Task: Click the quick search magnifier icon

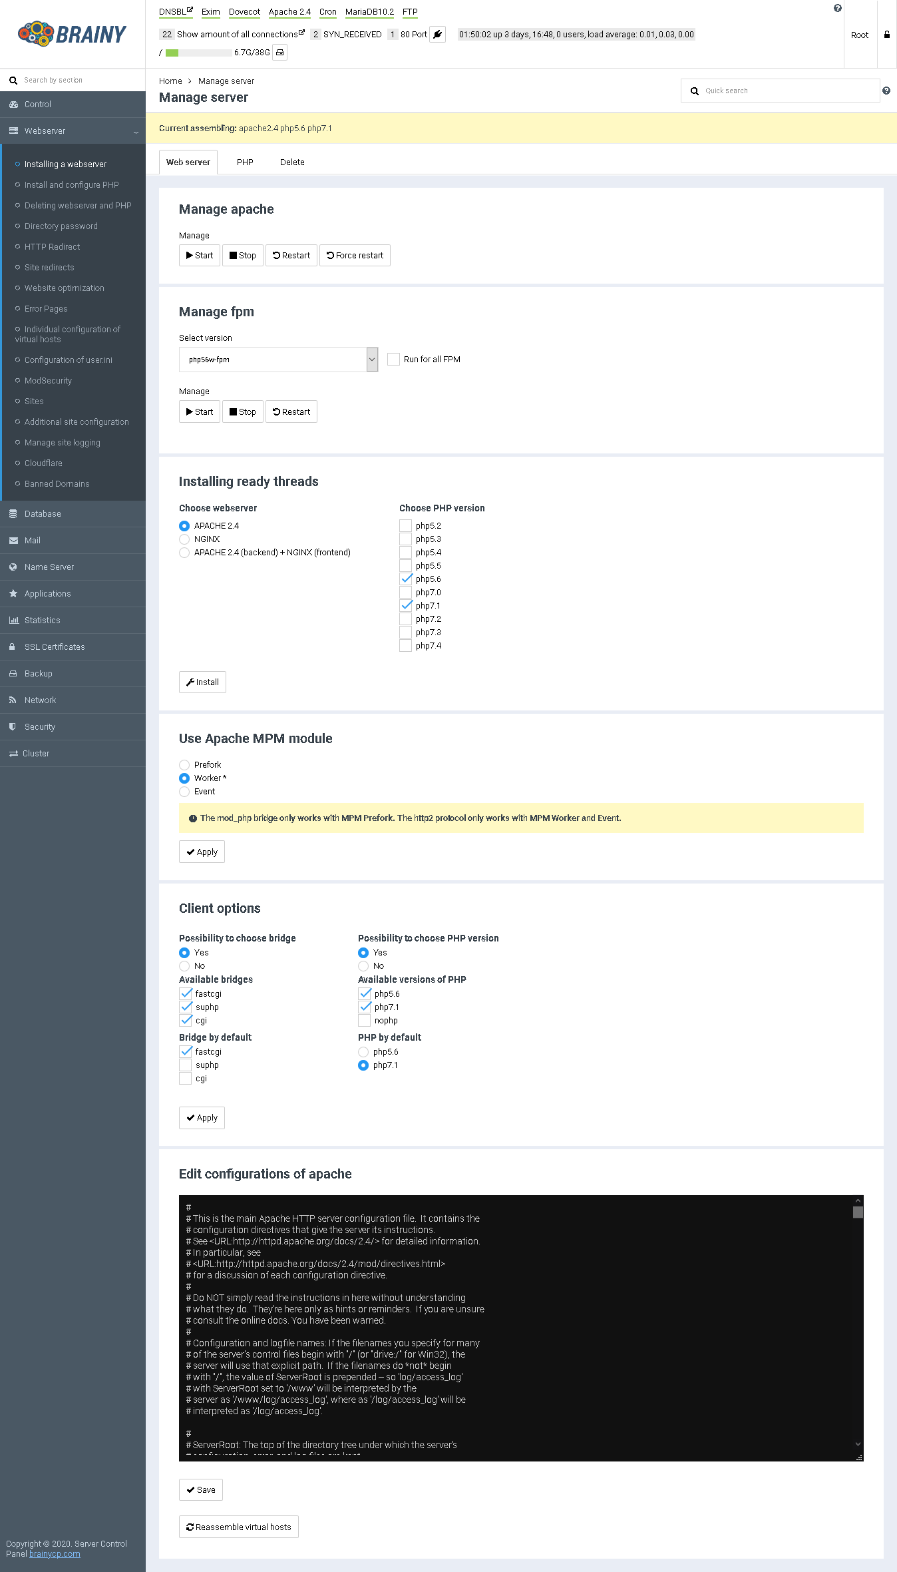Action: tap(695, 91)
